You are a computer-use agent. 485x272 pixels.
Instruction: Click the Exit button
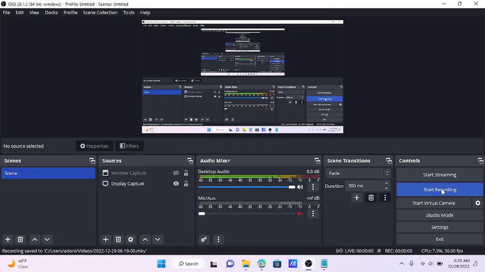click(x=440, y=239)
